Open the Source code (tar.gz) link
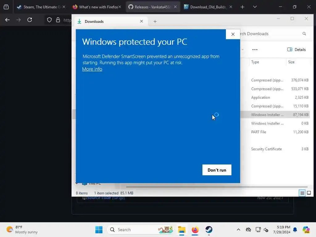The width and height of the screenshot is (316, 237). 106,198
